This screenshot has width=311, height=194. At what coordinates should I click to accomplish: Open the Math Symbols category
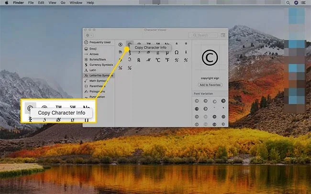pos(99,81)
